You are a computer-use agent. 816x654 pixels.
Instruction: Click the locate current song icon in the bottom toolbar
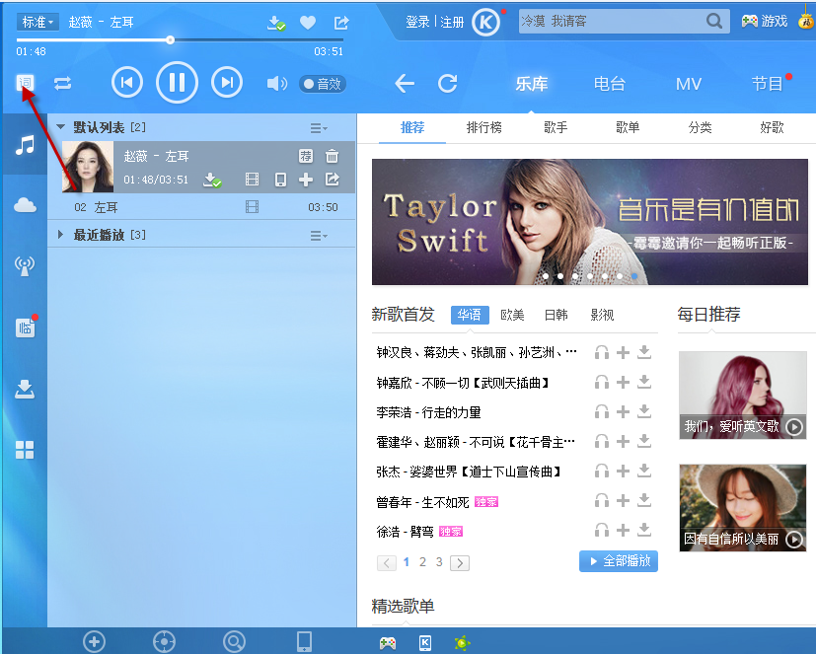tap(164, 642)
